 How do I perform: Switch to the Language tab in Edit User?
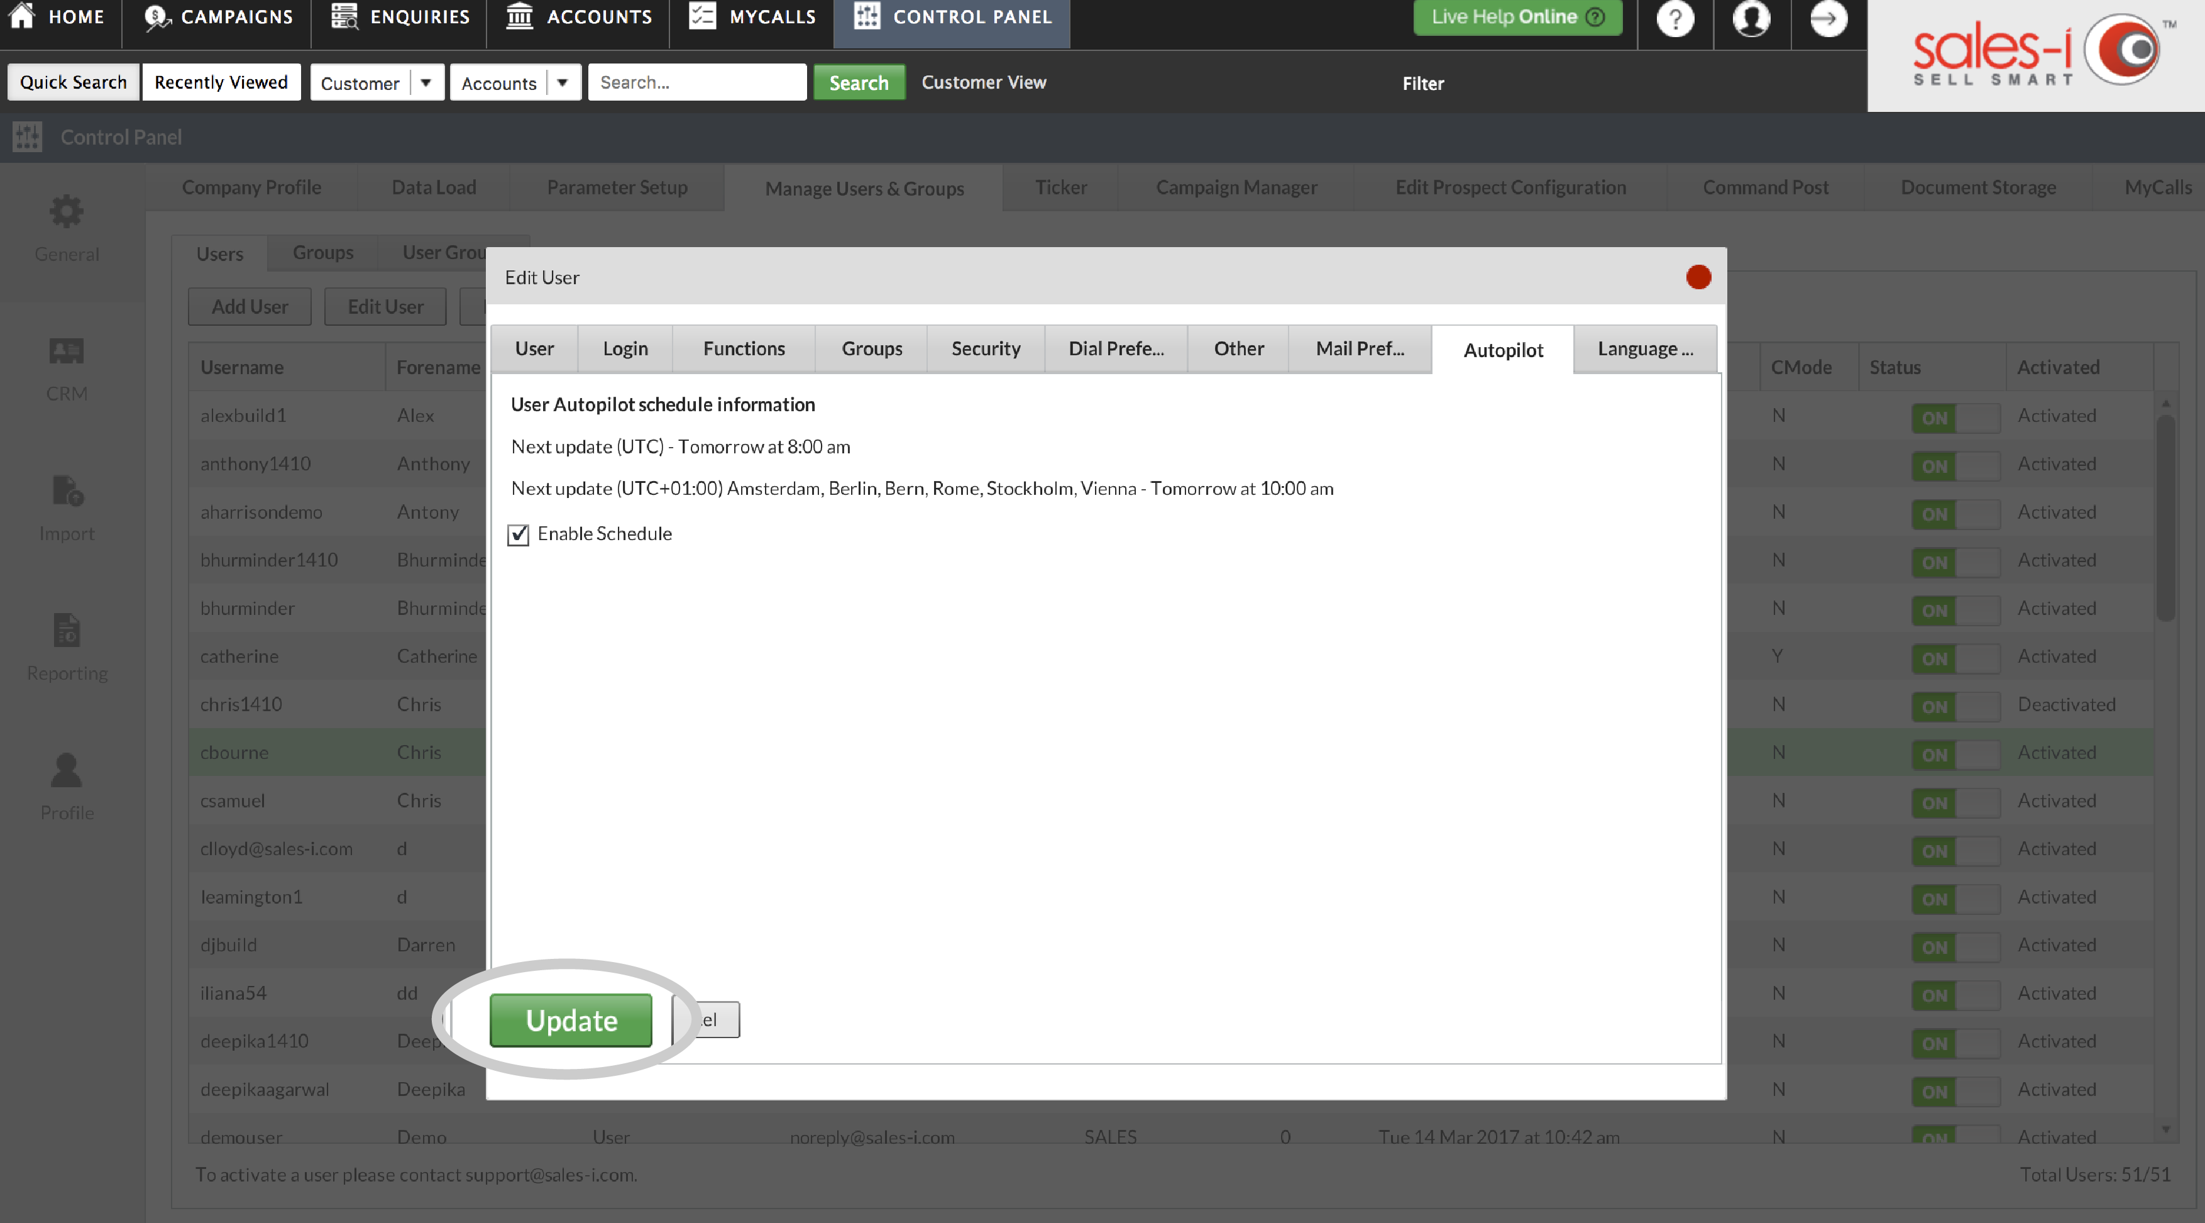(x=1644, y=348)
